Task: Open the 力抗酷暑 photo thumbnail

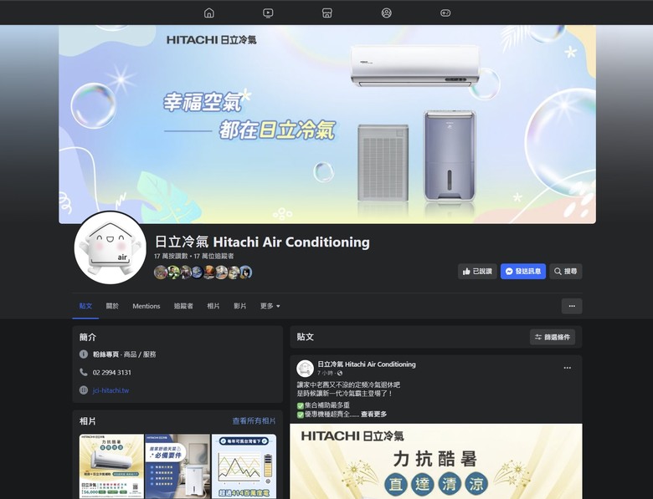Action: click(x=111, y=466)
